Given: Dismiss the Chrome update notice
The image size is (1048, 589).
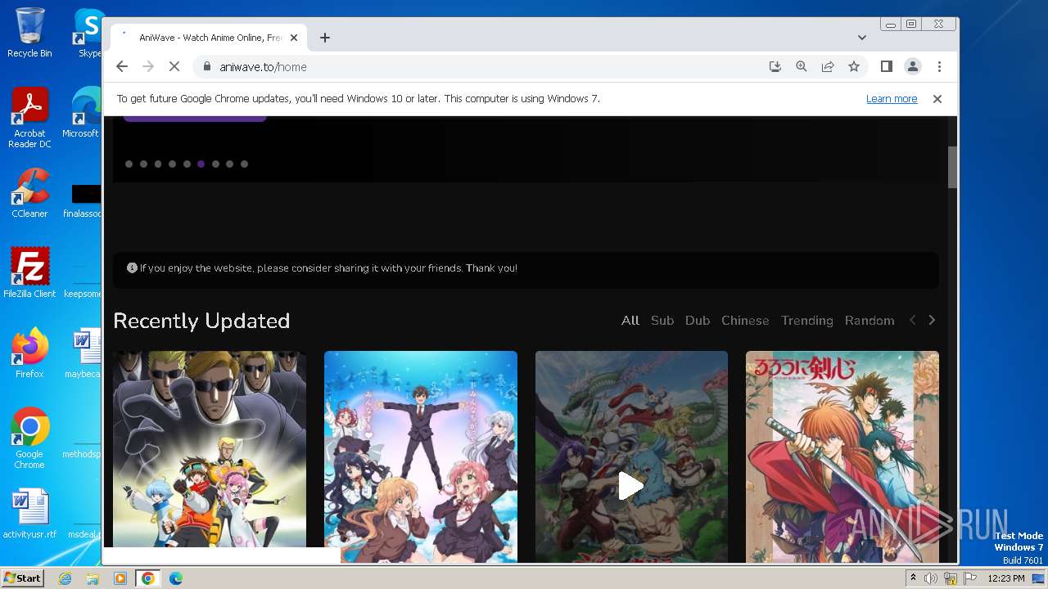Looking at the screenshot, I should [937, 99].
